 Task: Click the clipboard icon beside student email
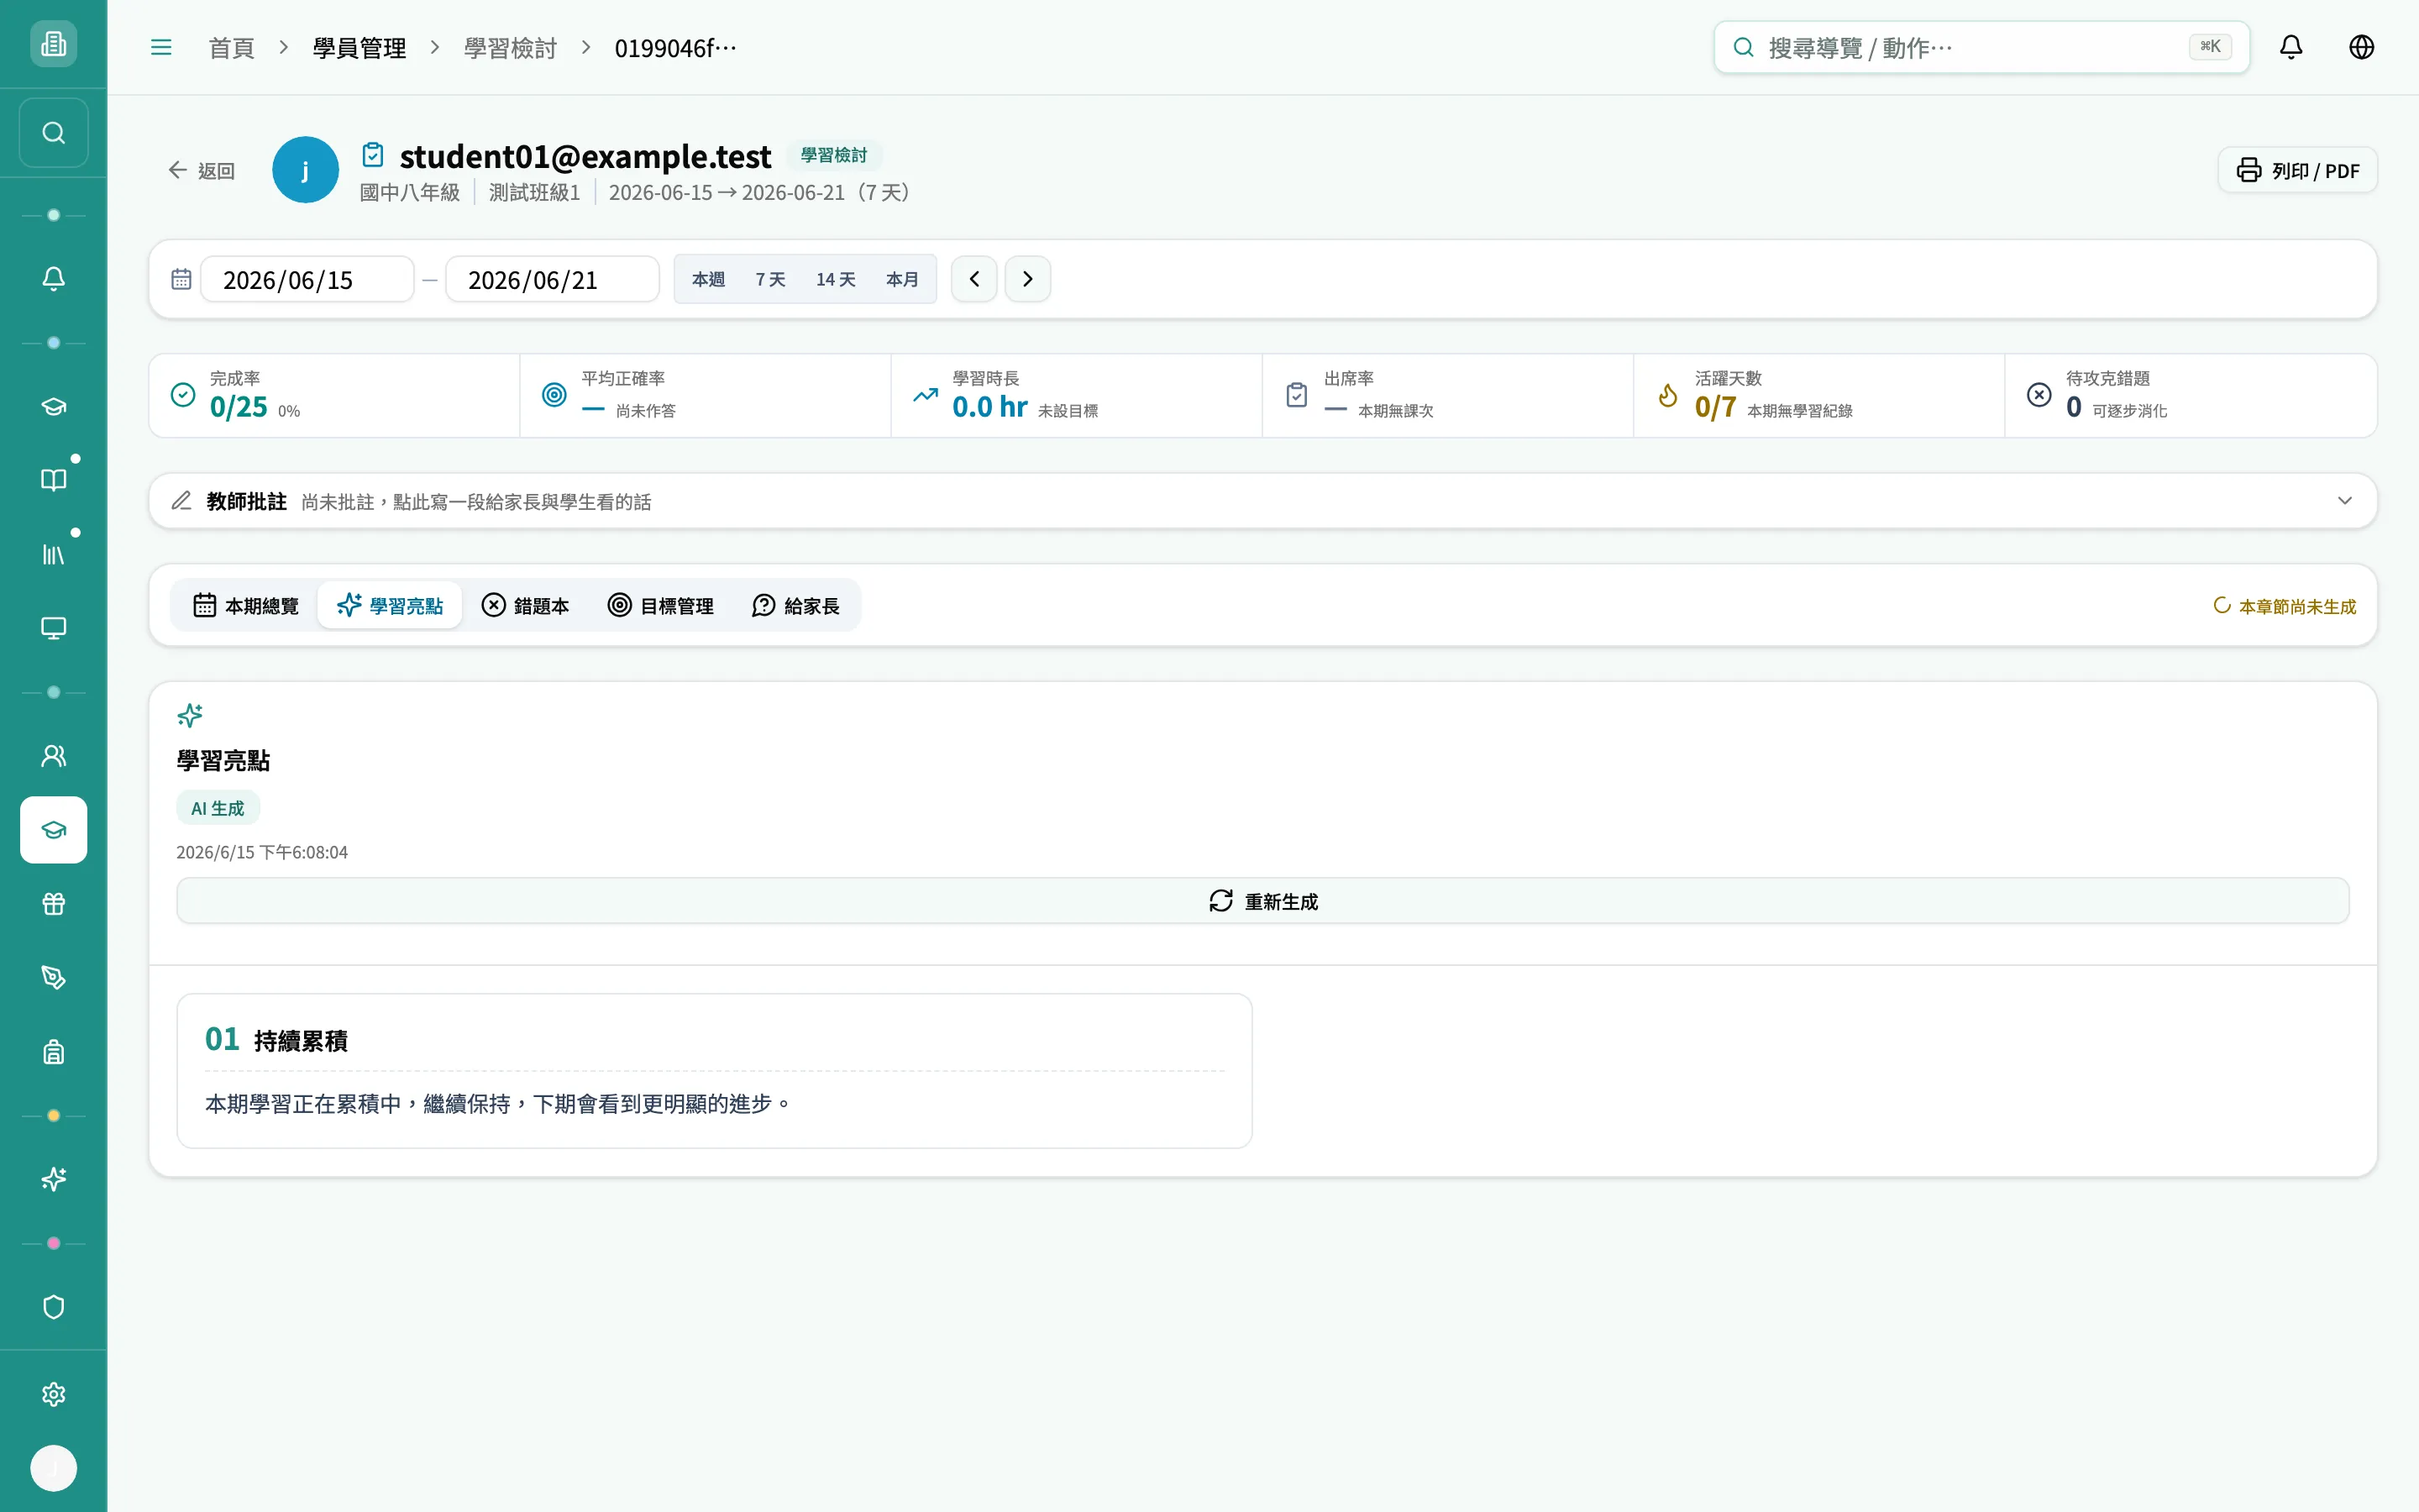[373, 155]
